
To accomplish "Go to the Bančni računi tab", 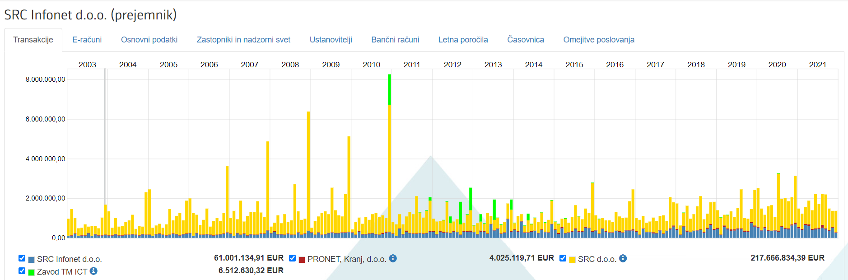I will 395,40.
